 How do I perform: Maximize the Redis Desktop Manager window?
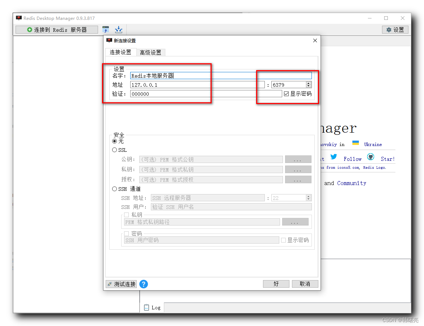tap(386, 18)
